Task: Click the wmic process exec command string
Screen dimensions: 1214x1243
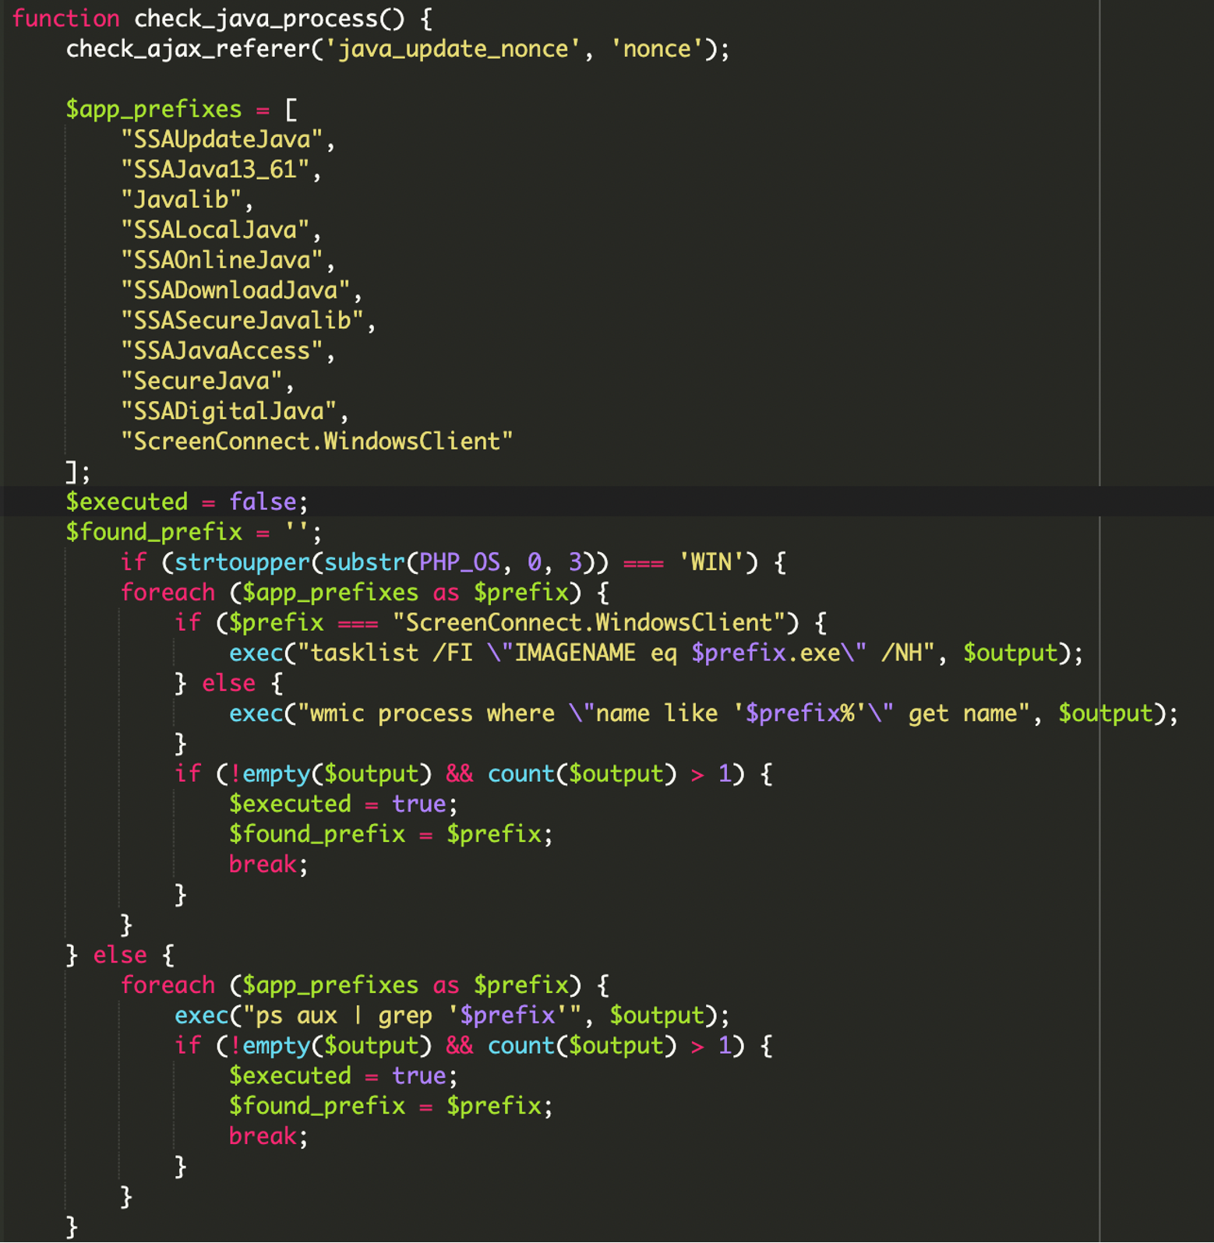Action: pyautogui.click(x=663, y=713)
